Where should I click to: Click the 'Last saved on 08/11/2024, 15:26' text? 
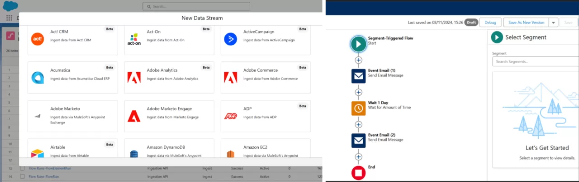coord(435,22)
